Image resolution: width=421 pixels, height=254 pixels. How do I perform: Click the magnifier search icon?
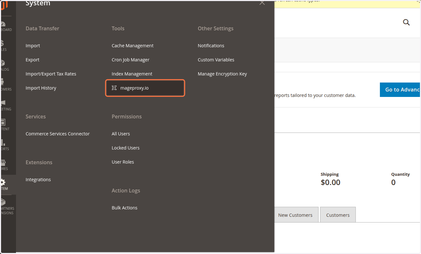tap(406, 22)
